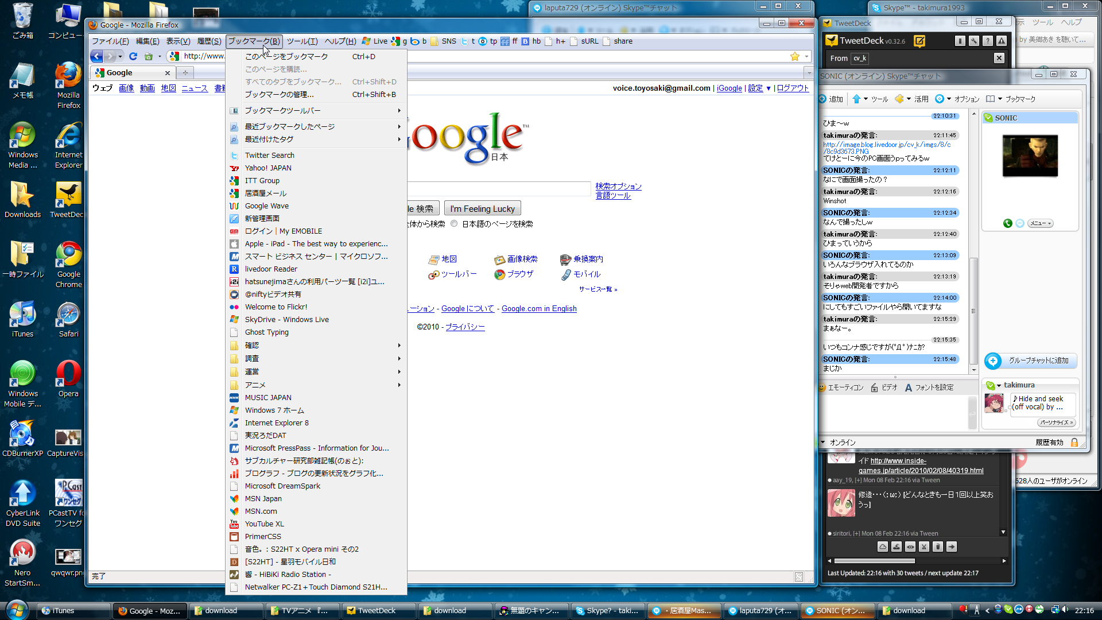1102x620 pixels.
Task: Close the From cv_k search bar in TweetDeck
Action: pos(999,58)
